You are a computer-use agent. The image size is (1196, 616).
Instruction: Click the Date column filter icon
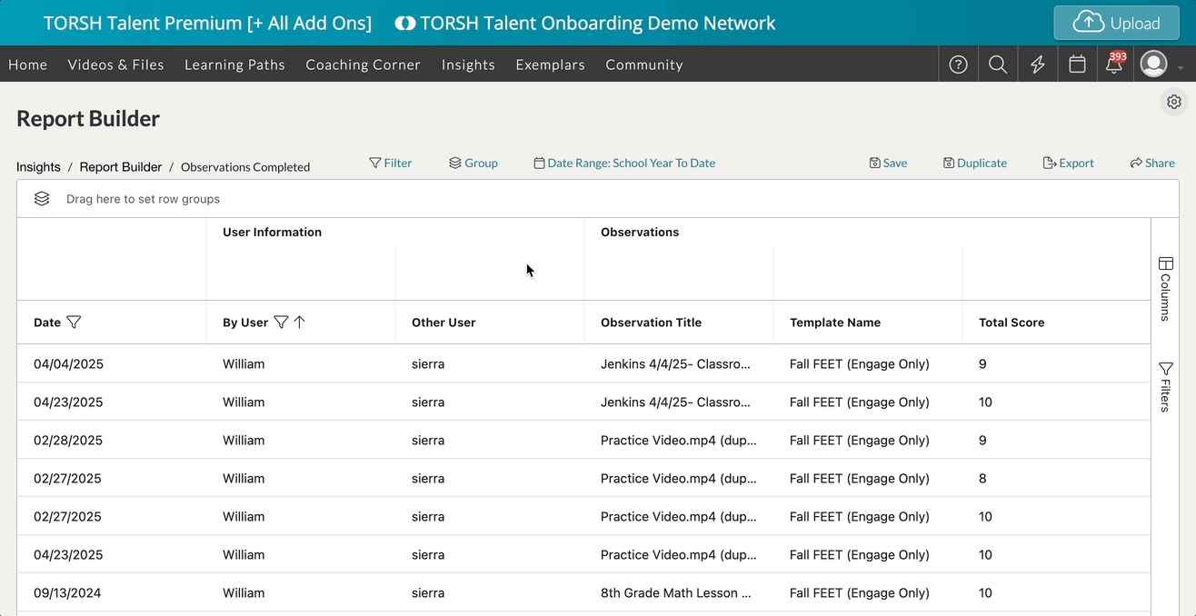tap(75, 323)
